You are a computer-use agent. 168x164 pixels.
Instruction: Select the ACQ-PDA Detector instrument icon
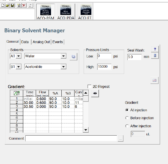(66, 12)
